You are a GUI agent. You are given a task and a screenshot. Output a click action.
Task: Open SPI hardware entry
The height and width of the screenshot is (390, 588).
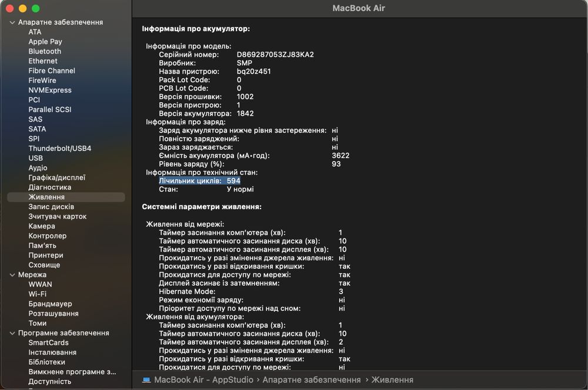(x=34, y=139)
